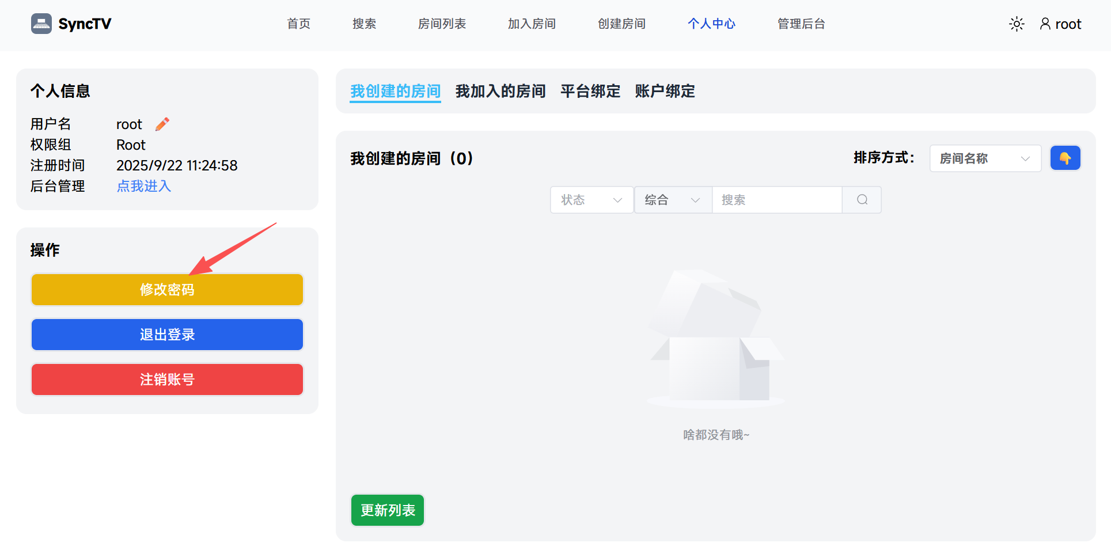Click the 搜索 room input field
The image size is (1111, 558).
click(x=777, y=200)
